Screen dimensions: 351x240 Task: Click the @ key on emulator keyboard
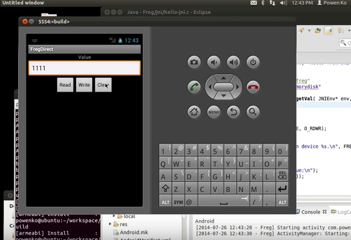click(x=191, y=201)
